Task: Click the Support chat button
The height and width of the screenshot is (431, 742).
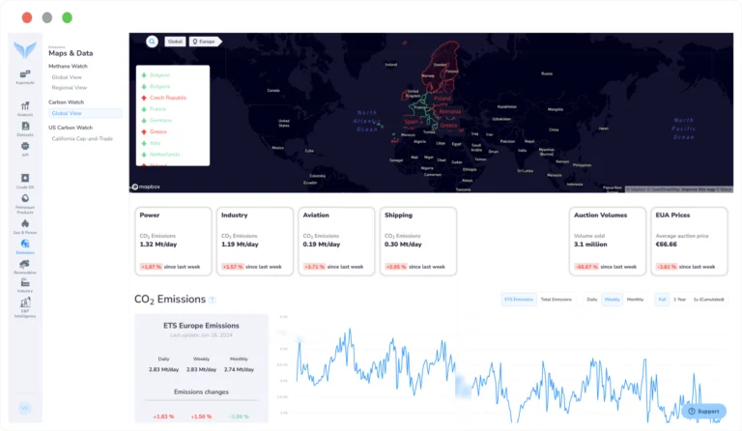Action: 703,411
